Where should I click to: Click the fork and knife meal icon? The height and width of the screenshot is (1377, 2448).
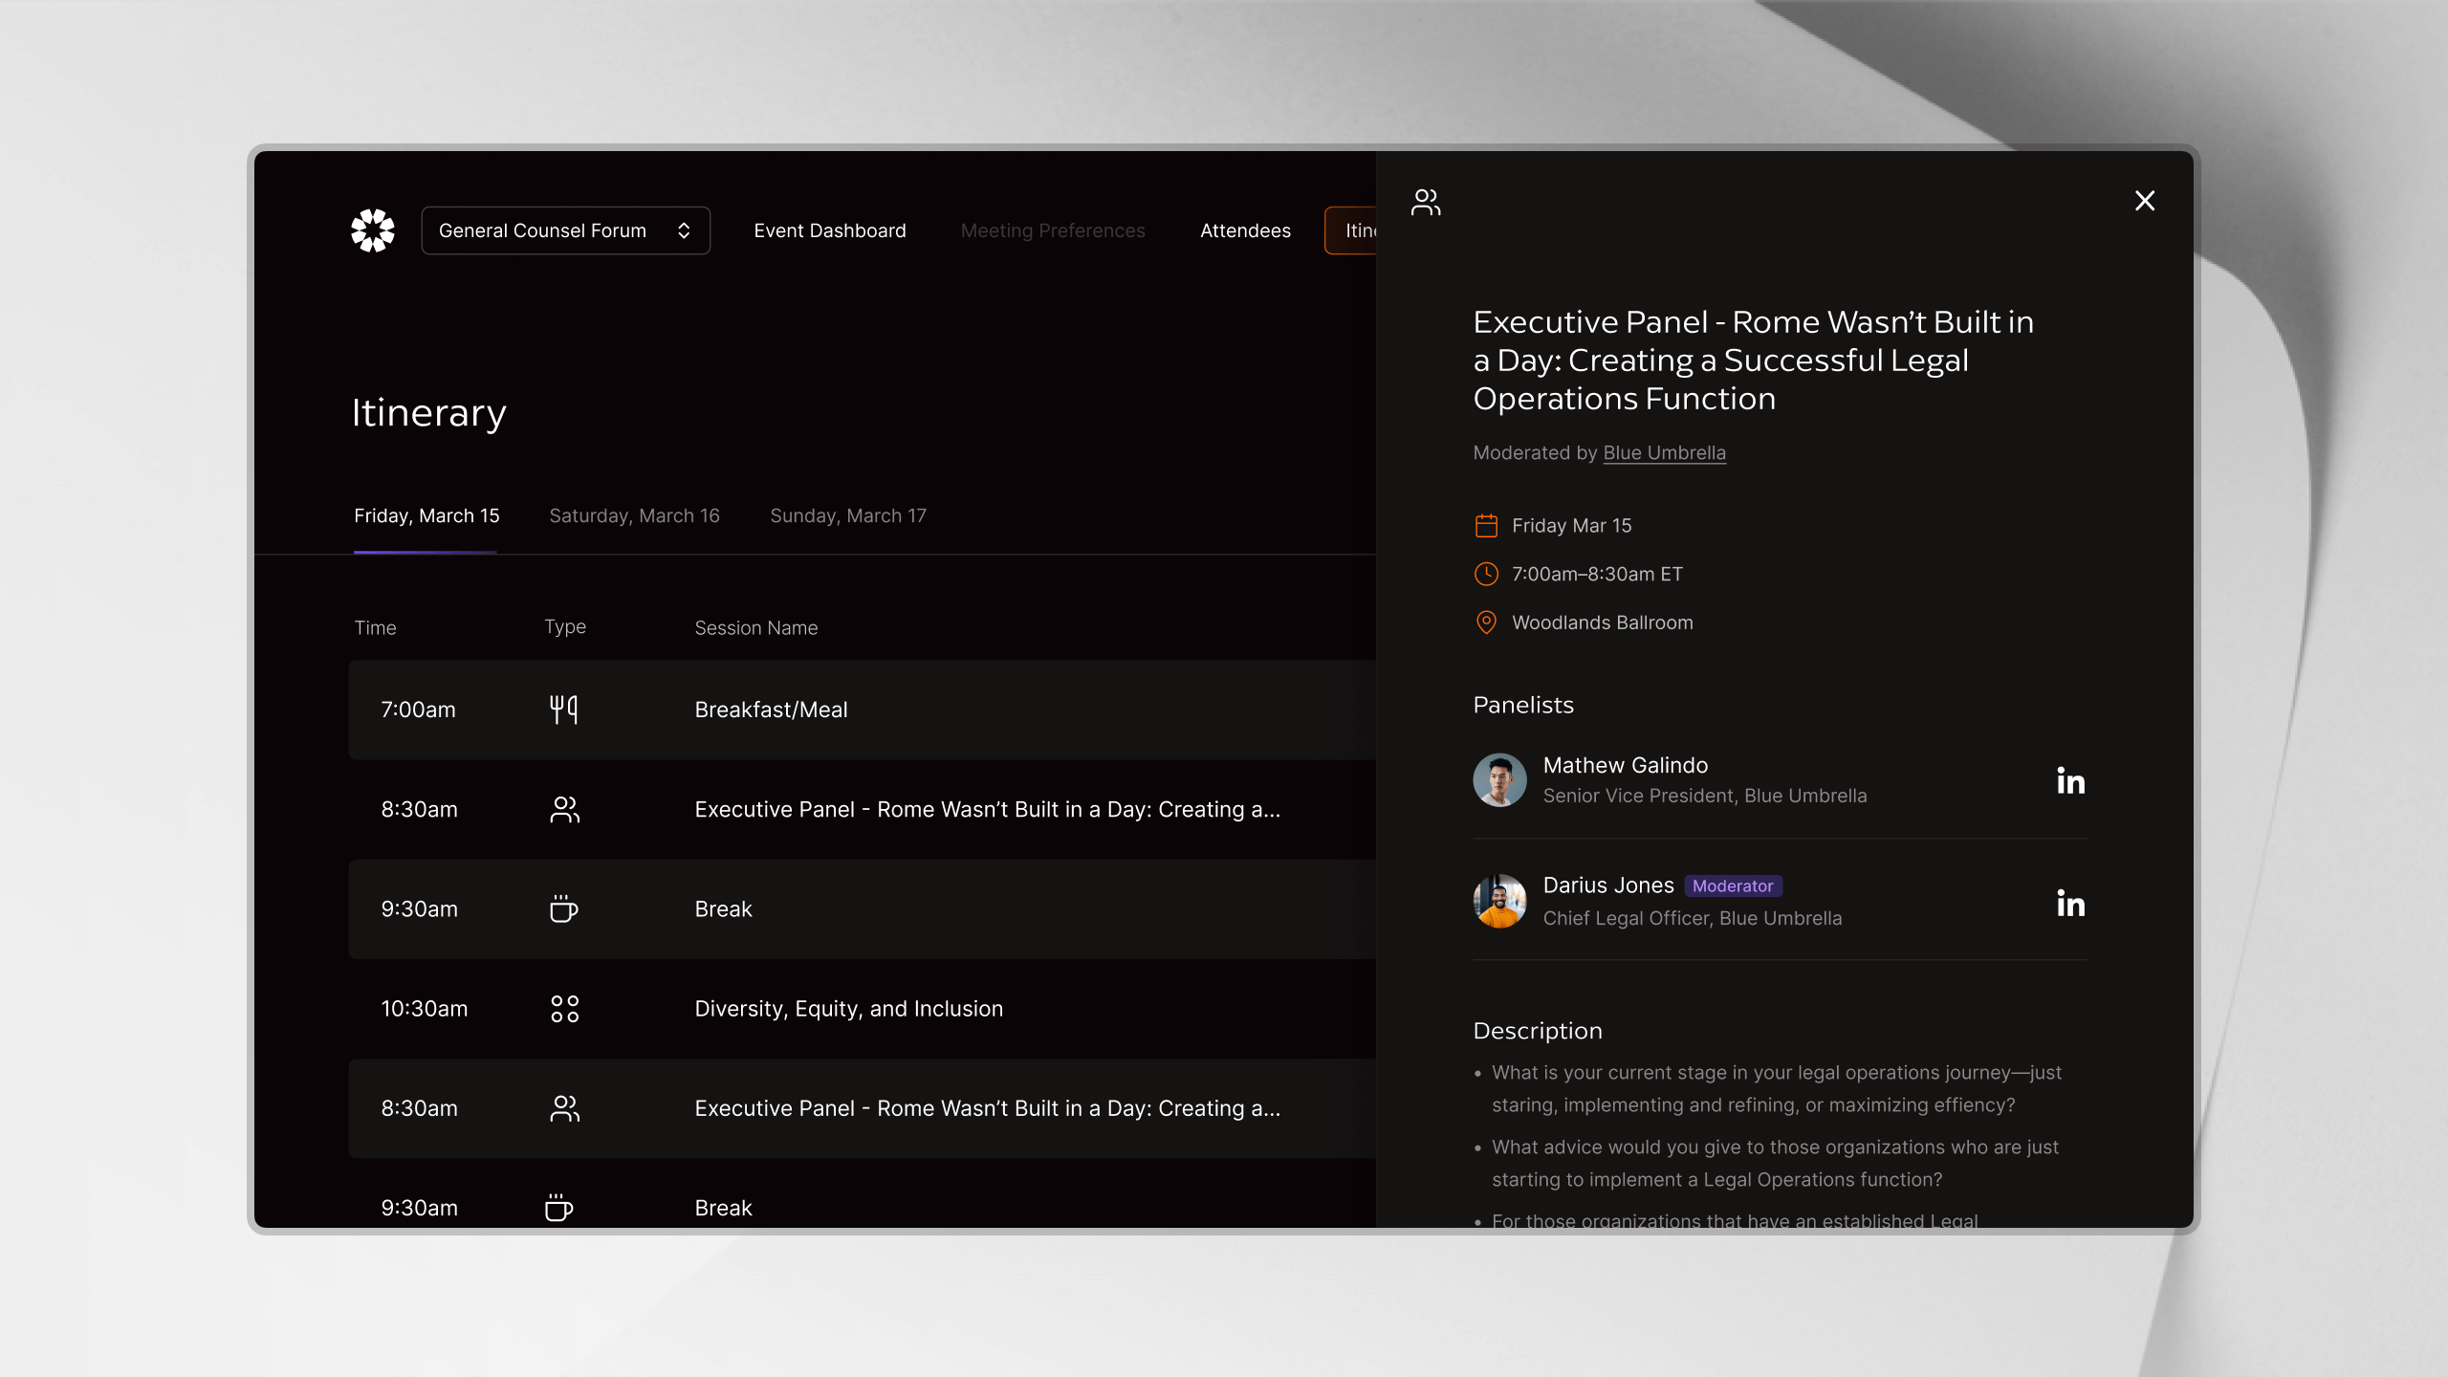(564, 710)
